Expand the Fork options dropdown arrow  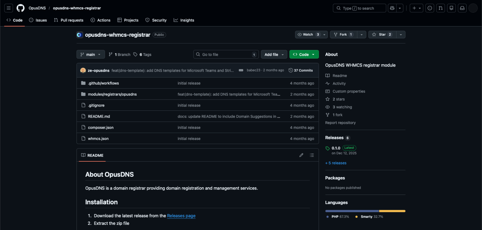[x=362, y=35]
